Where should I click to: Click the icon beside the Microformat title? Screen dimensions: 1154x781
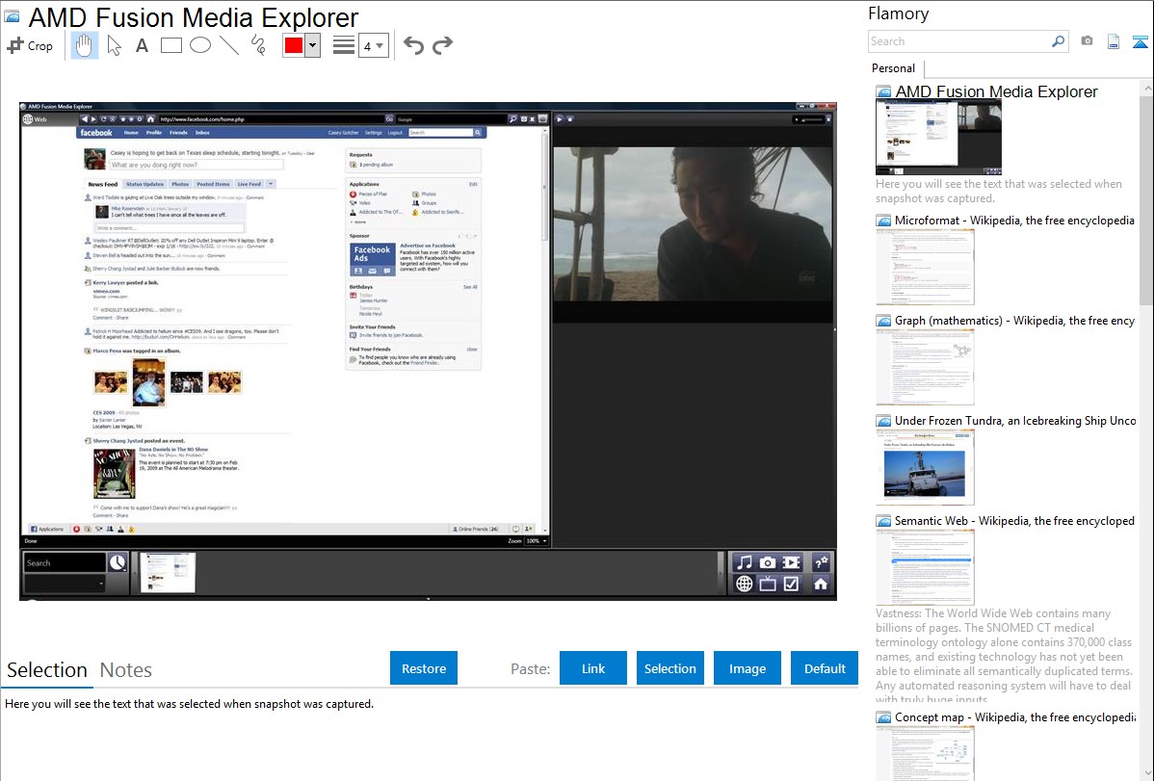click(x=883, y=221)
